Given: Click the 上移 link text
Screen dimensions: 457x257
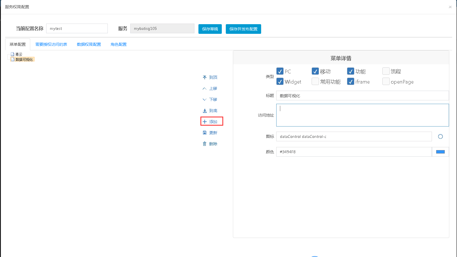Looking at the screenshot, I should tap(213, 88).
